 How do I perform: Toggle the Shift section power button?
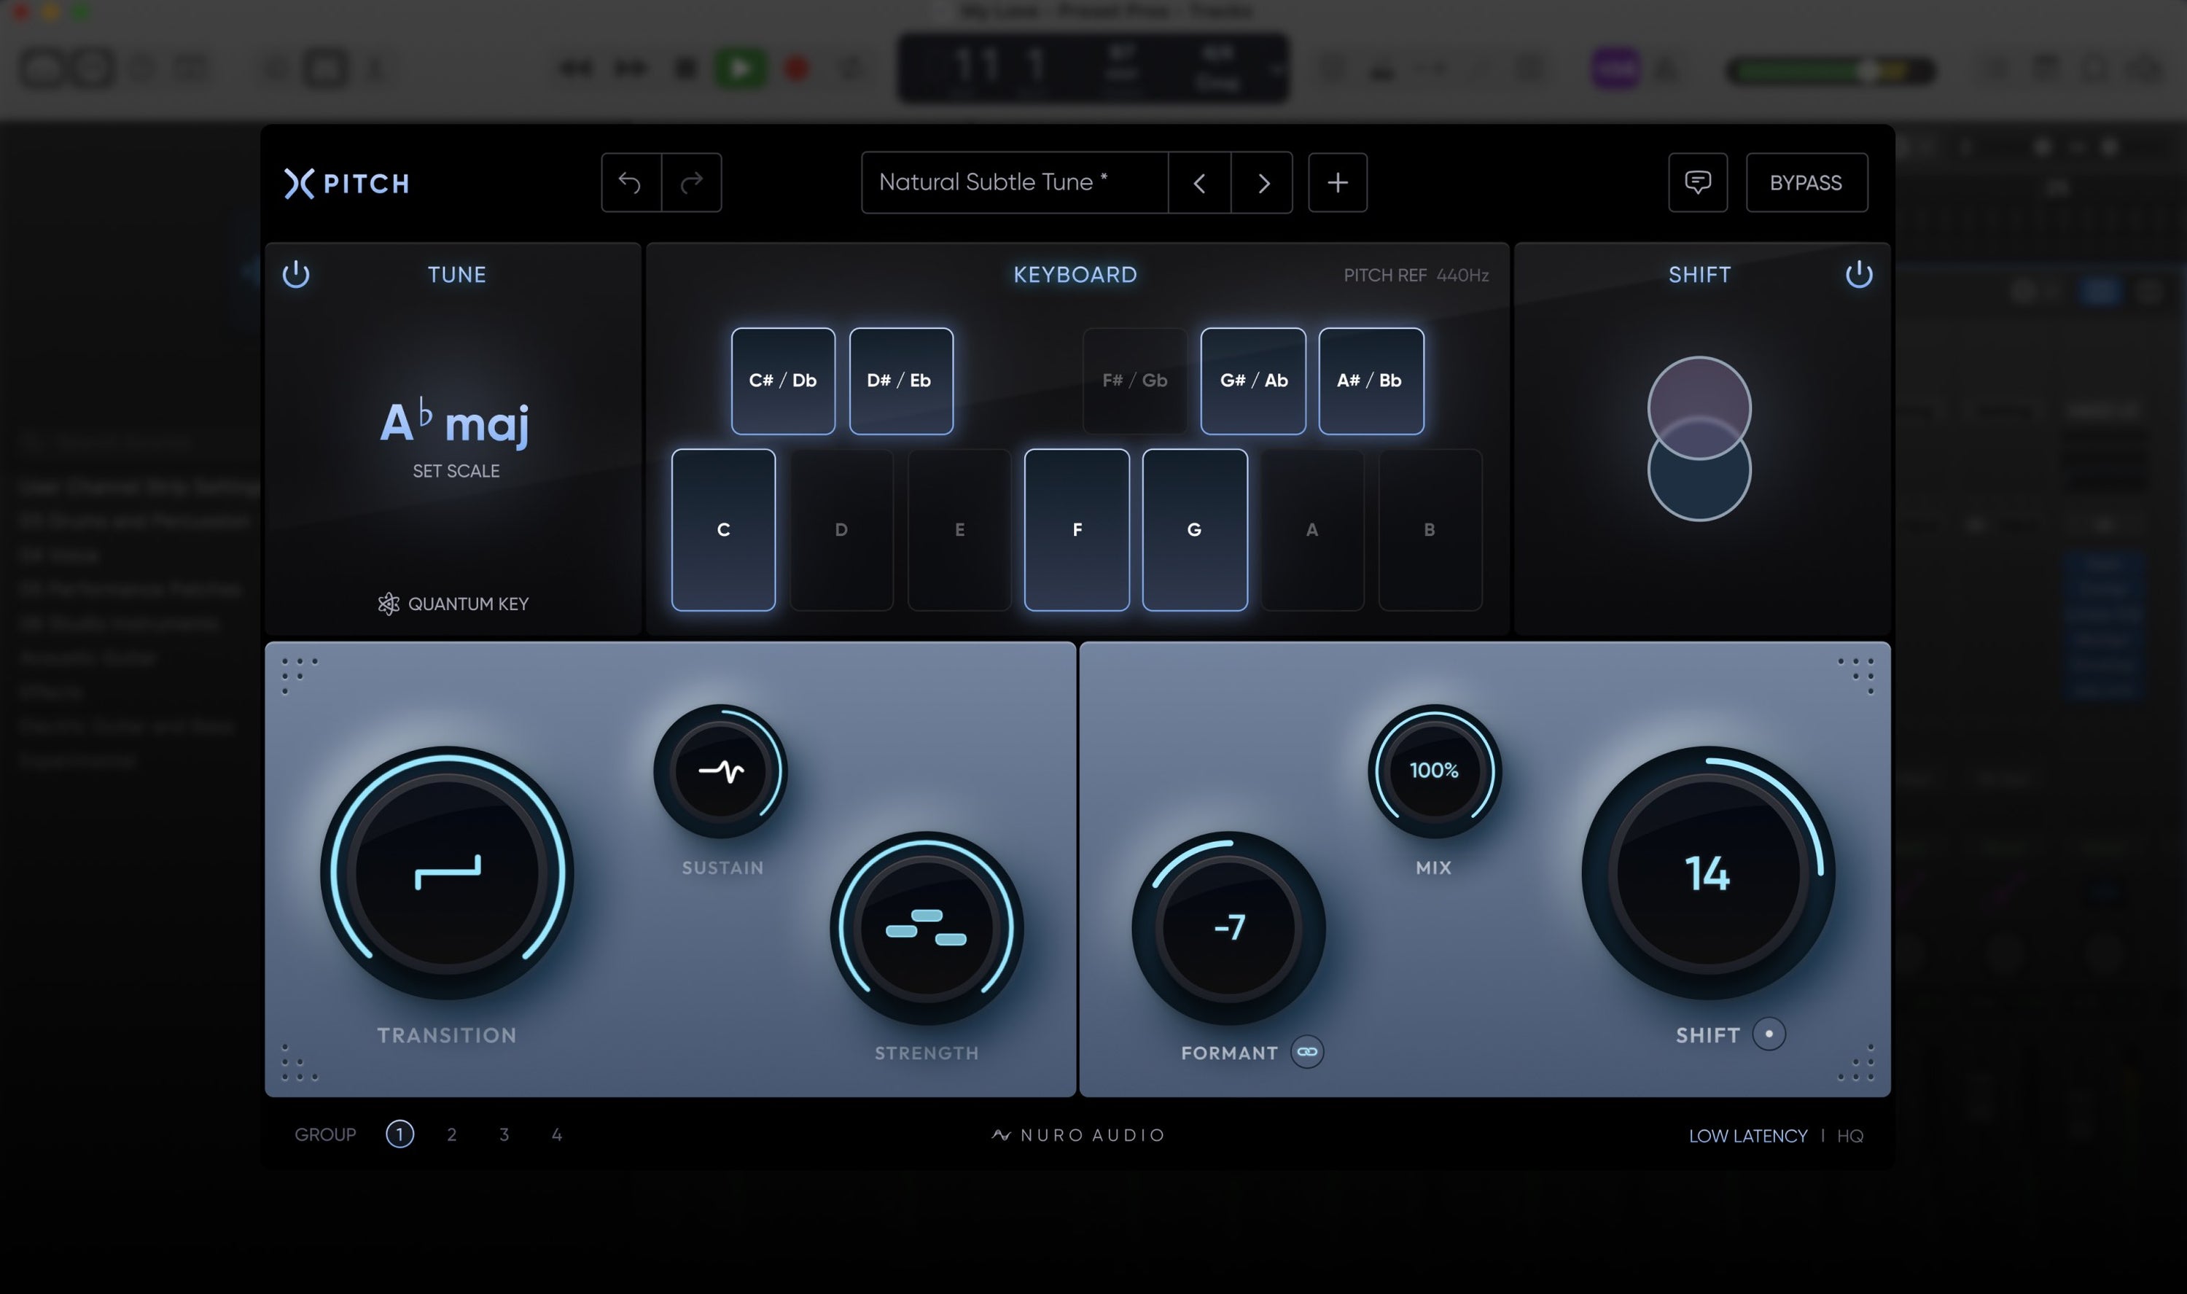click(1858, 274)
